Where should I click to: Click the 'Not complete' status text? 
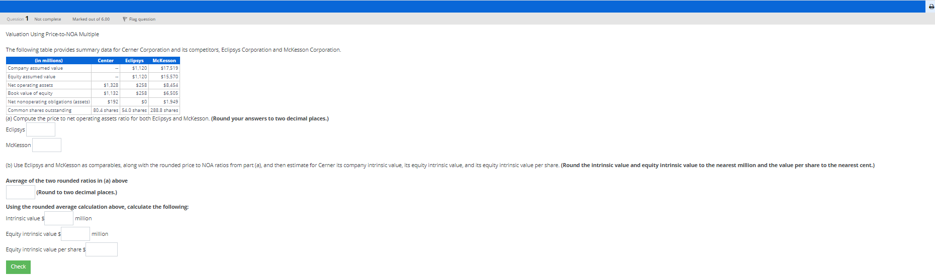pyautogui.click(x=48, y=19)
